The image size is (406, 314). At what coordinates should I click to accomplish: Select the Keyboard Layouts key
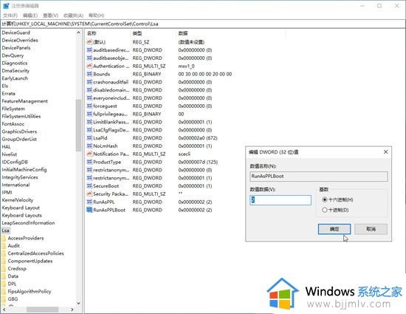click(x=21, y=215)
